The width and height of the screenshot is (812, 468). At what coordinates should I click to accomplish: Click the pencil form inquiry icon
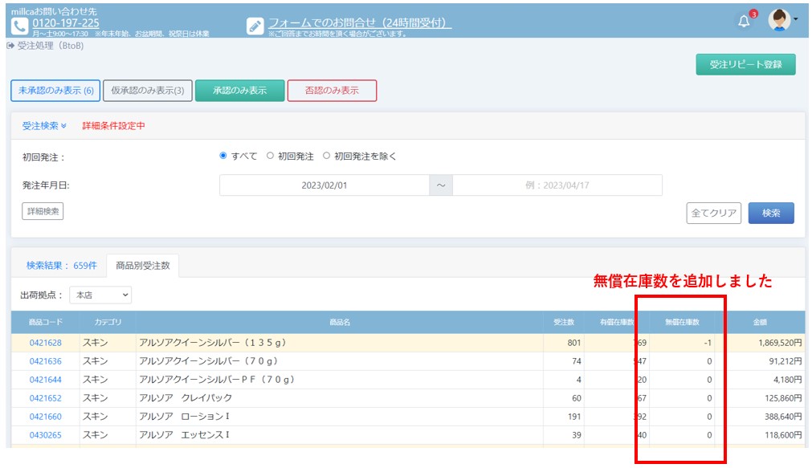(255, 26)
